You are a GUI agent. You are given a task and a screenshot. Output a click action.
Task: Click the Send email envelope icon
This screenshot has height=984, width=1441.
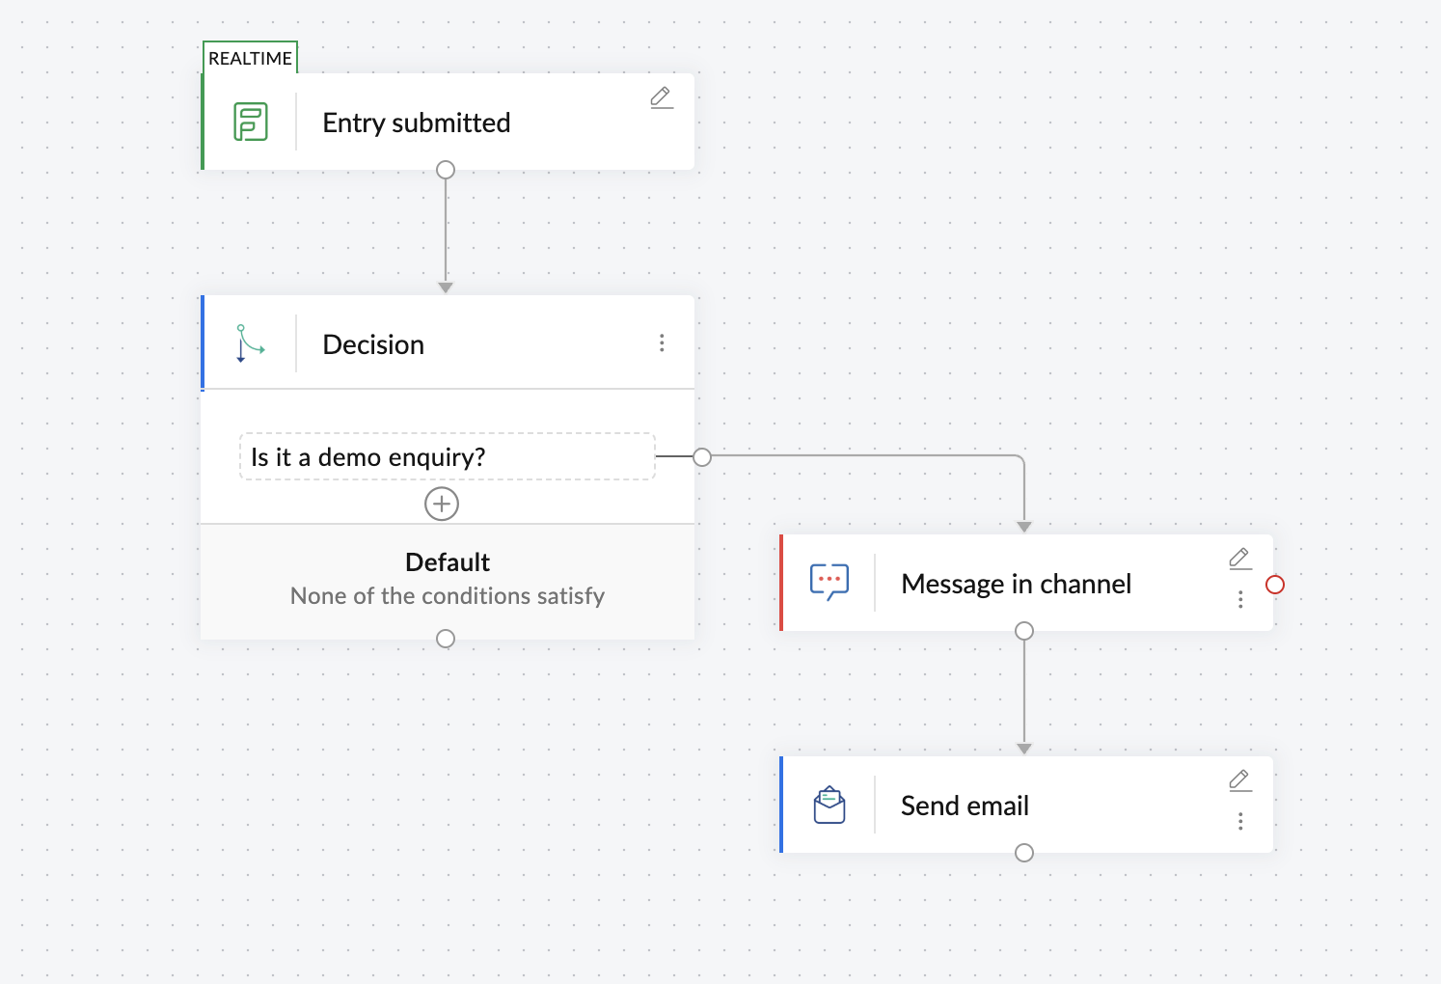pos(829,806)
